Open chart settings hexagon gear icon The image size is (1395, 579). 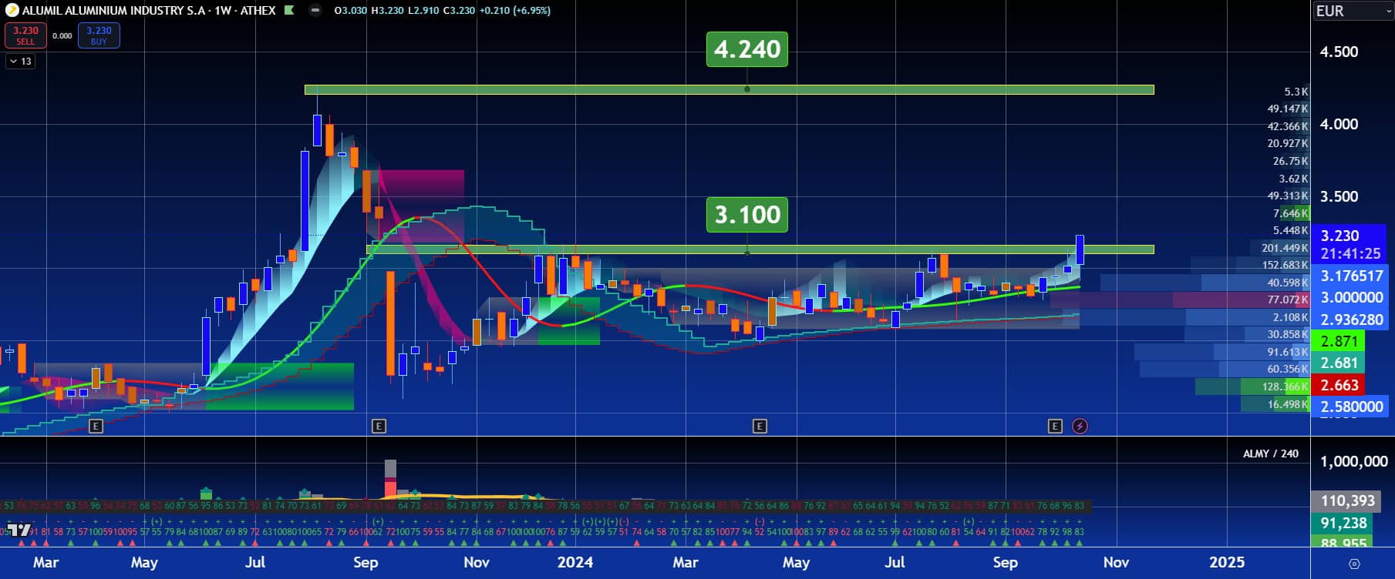(x=1354, y=563)
